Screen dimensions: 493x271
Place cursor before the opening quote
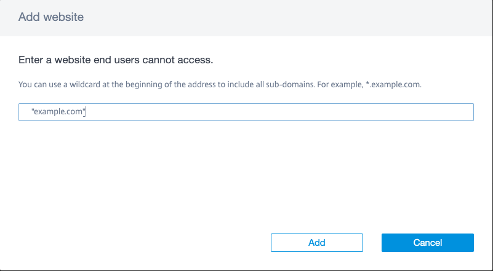pos(31,112)
